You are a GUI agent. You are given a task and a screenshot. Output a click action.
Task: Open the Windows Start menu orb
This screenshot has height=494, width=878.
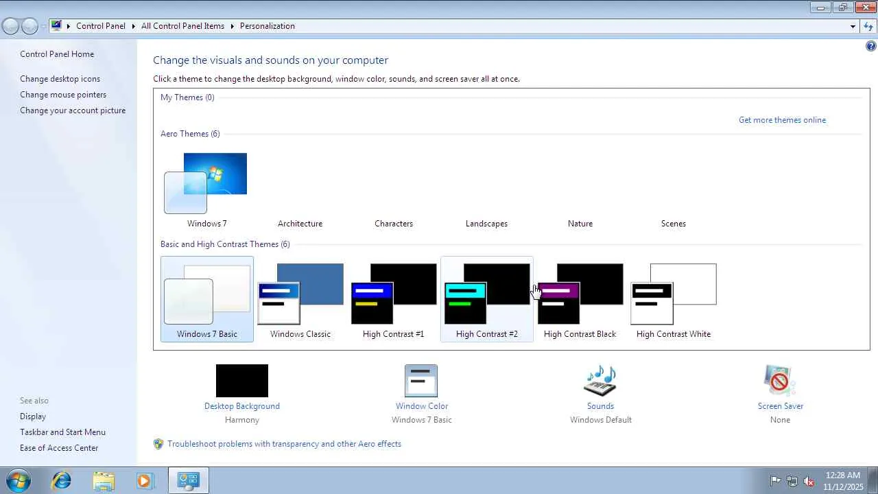click(x=19, y=480)
